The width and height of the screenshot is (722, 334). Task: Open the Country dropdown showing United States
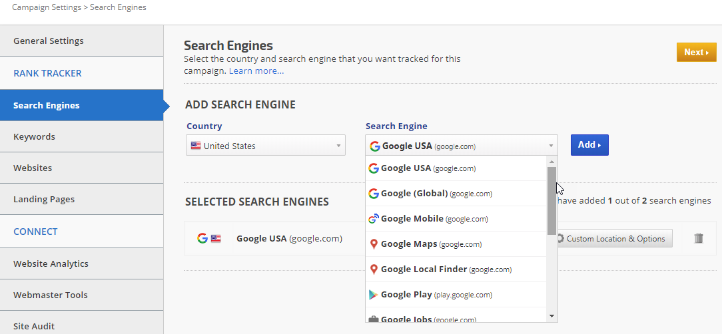[265, 146]
